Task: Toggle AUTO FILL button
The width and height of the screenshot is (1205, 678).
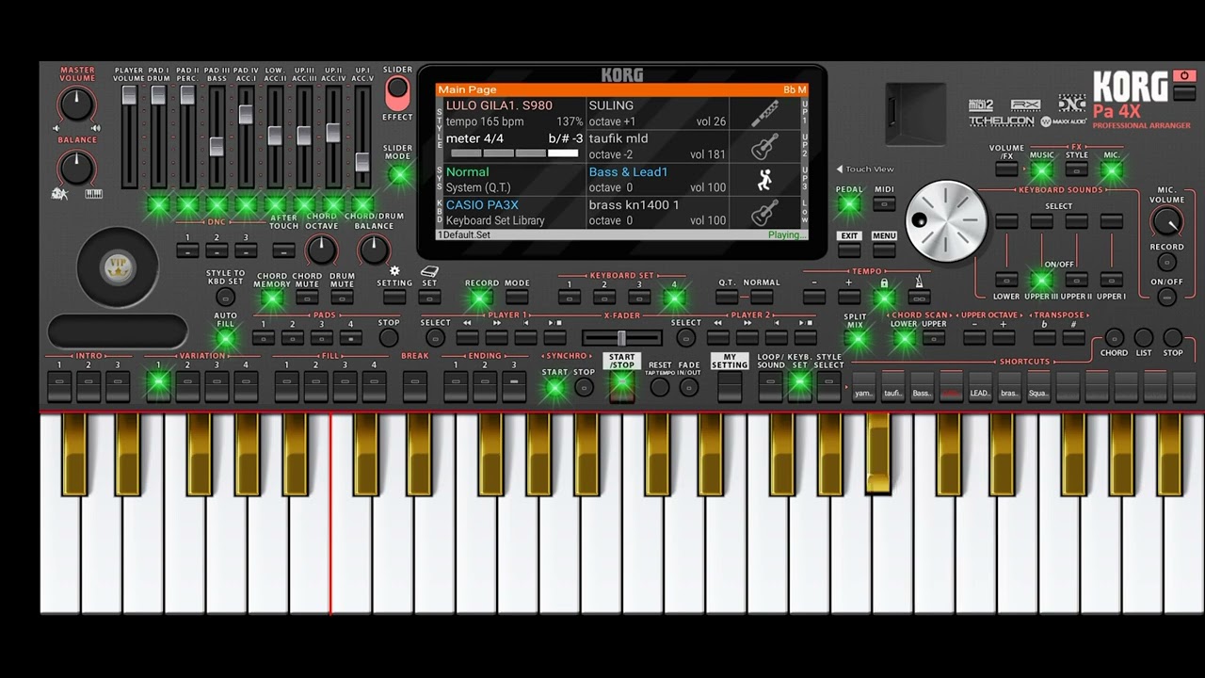Action: (226, 337)
